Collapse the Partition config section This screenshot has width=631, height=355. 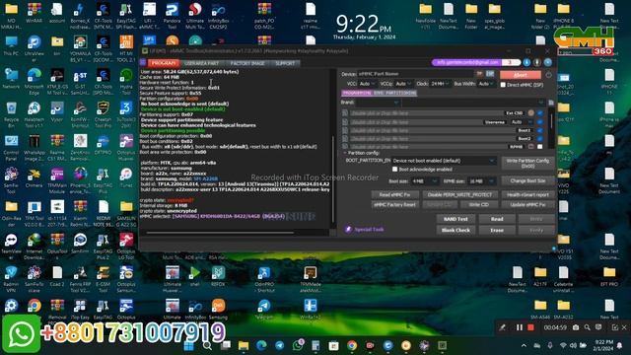tap(345, 153)
